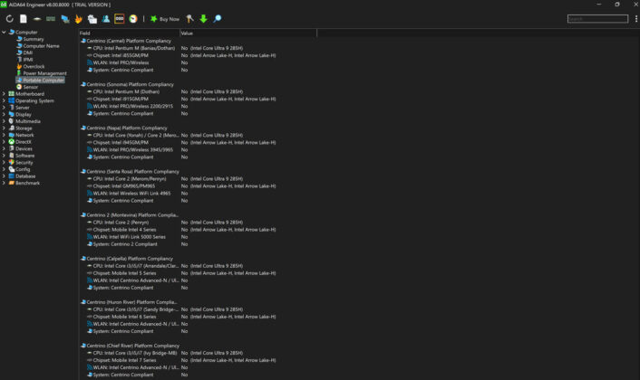Screen dimensions: 640x380
Task: Expand the Server node arrow
Action: coord(4,108)
